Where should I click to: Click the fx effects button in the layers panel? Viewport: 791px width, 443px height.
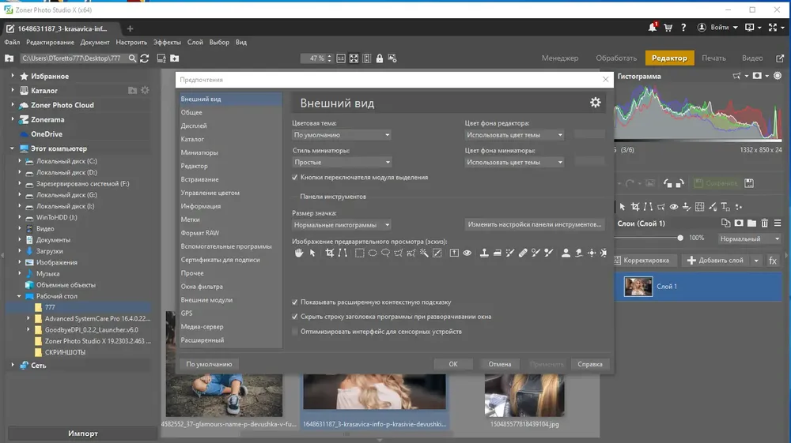[x=773, y=260]
